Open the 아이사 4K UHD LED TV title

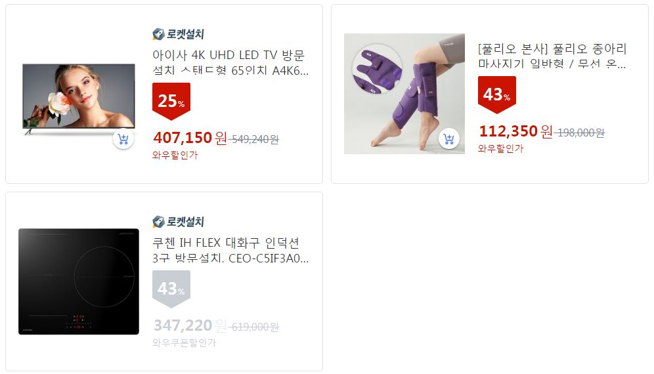tap(230, 63)
